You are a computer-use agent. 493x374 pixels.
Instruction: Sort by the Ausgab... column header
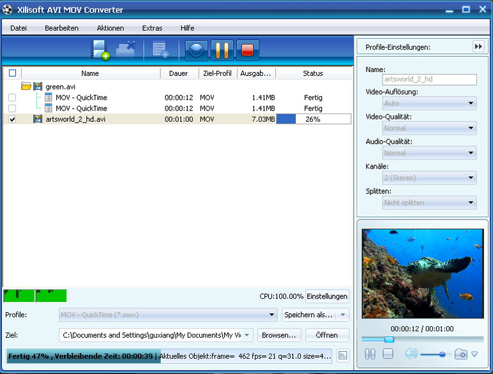pos(255,73)
